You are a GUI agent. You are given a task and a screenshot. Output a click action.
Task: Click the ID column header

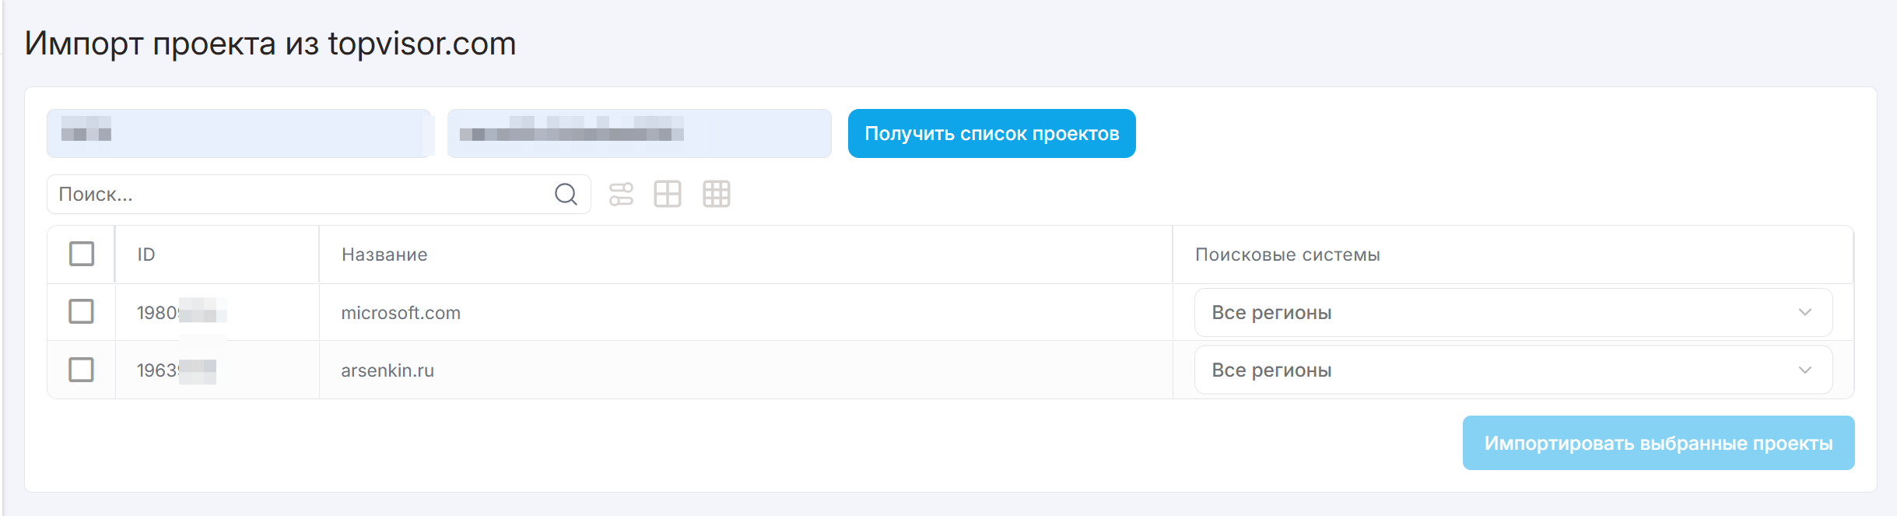coord(146,254)
